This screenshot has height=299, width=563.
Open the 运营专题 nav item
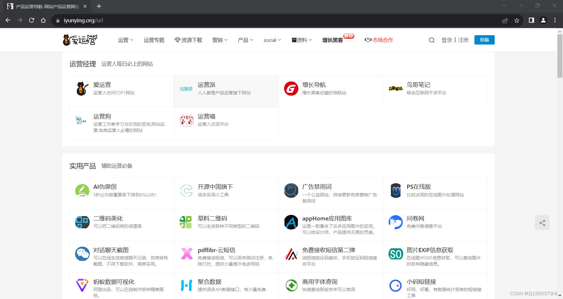154,40
